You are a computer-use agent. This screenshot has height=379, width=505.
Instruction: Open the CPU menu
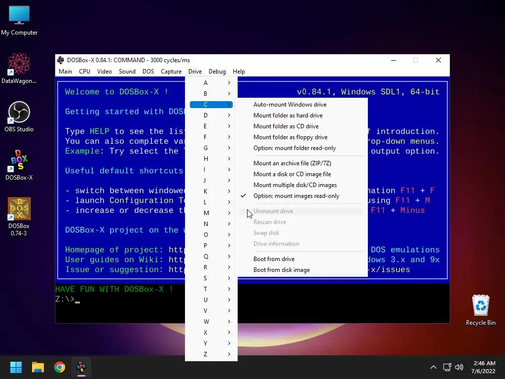85,72
